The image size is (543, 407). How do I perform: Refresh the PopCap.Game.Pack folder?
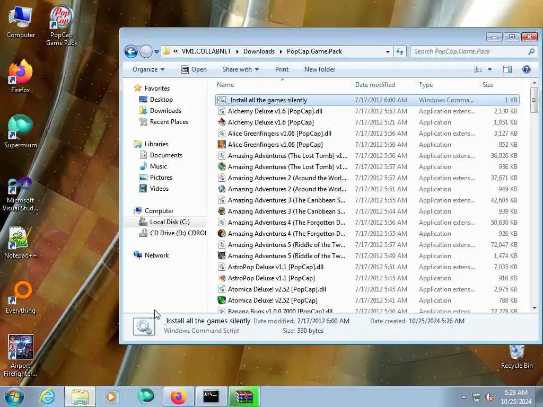400,51
